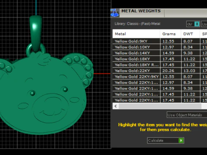207x155 pixels.
Task: Sort by the Metal column header
Action: click(136, 34)
